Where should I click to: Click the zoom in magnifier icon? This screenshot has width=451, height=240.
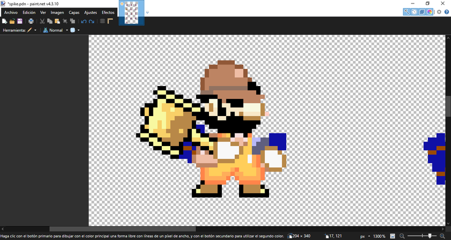pyautogui.click(x=442, y=236)
